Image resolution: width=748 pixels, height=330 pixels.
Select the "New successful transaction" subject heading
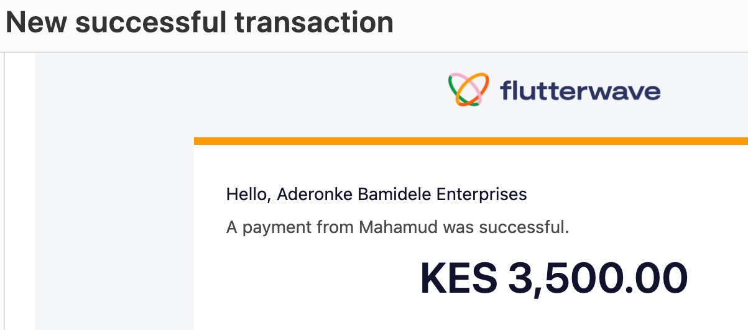point(200,23)
